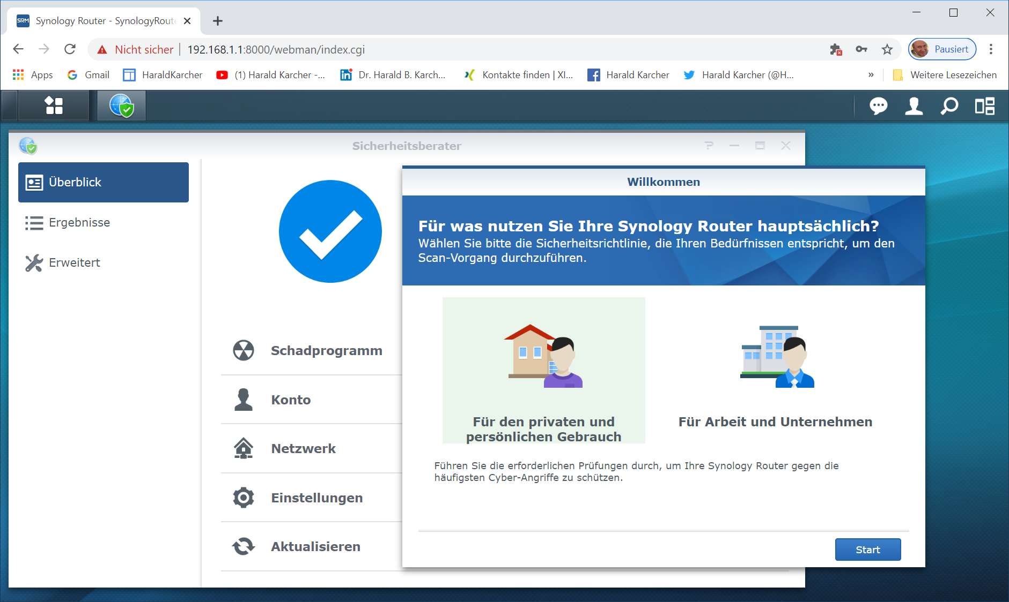Reload the page in Chrome

70,49
